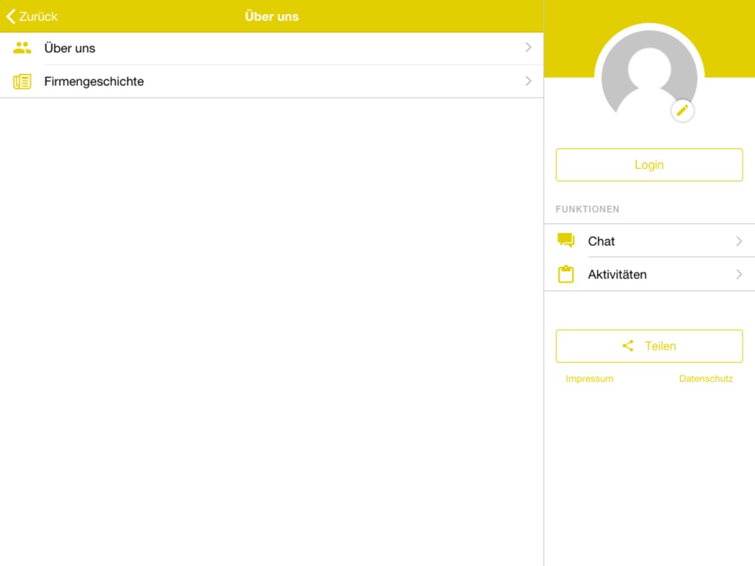Tap the back arrow icon beside Zurück
The image size is (755, 566).
click(11, 17)
